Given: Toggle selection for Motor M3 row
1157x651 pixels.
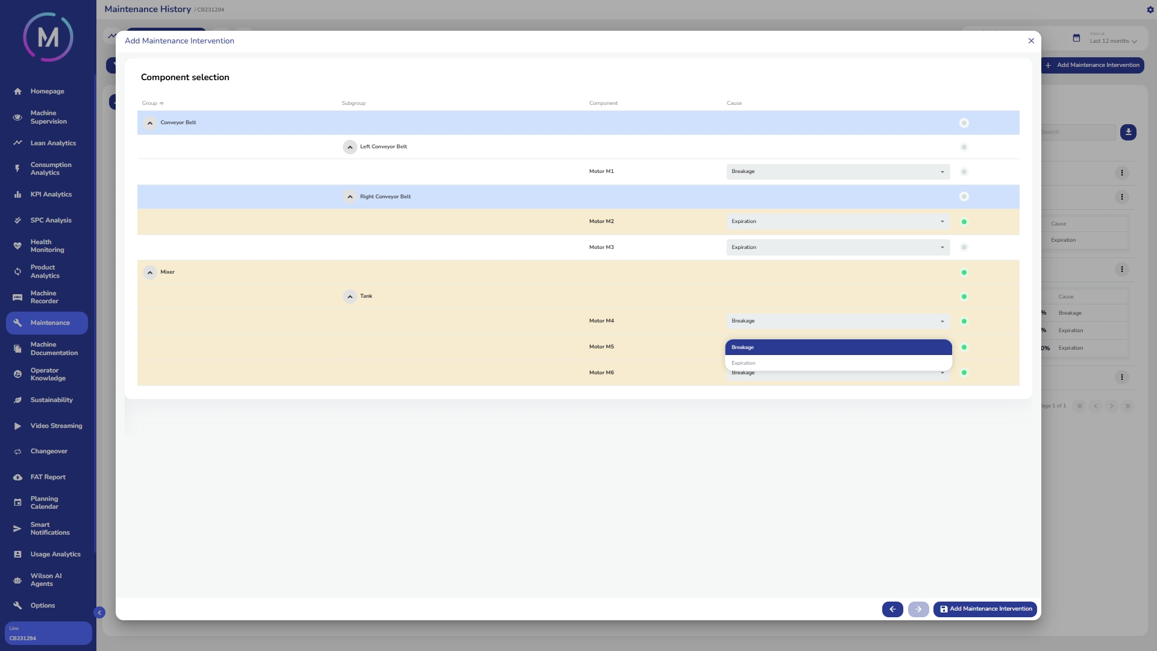Looking at the screenshot, I should tap(964, 247).
